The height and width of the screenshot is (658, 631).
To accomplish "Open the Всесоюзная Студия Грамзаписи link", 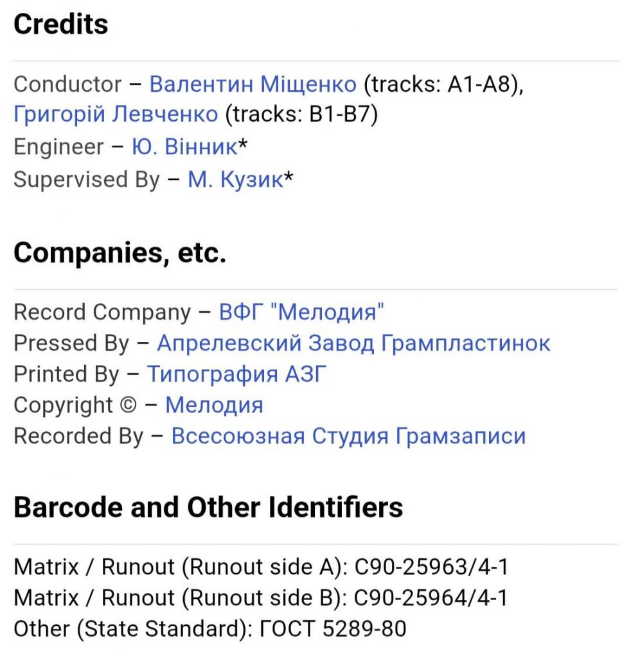I will click(x=348, y=436).
